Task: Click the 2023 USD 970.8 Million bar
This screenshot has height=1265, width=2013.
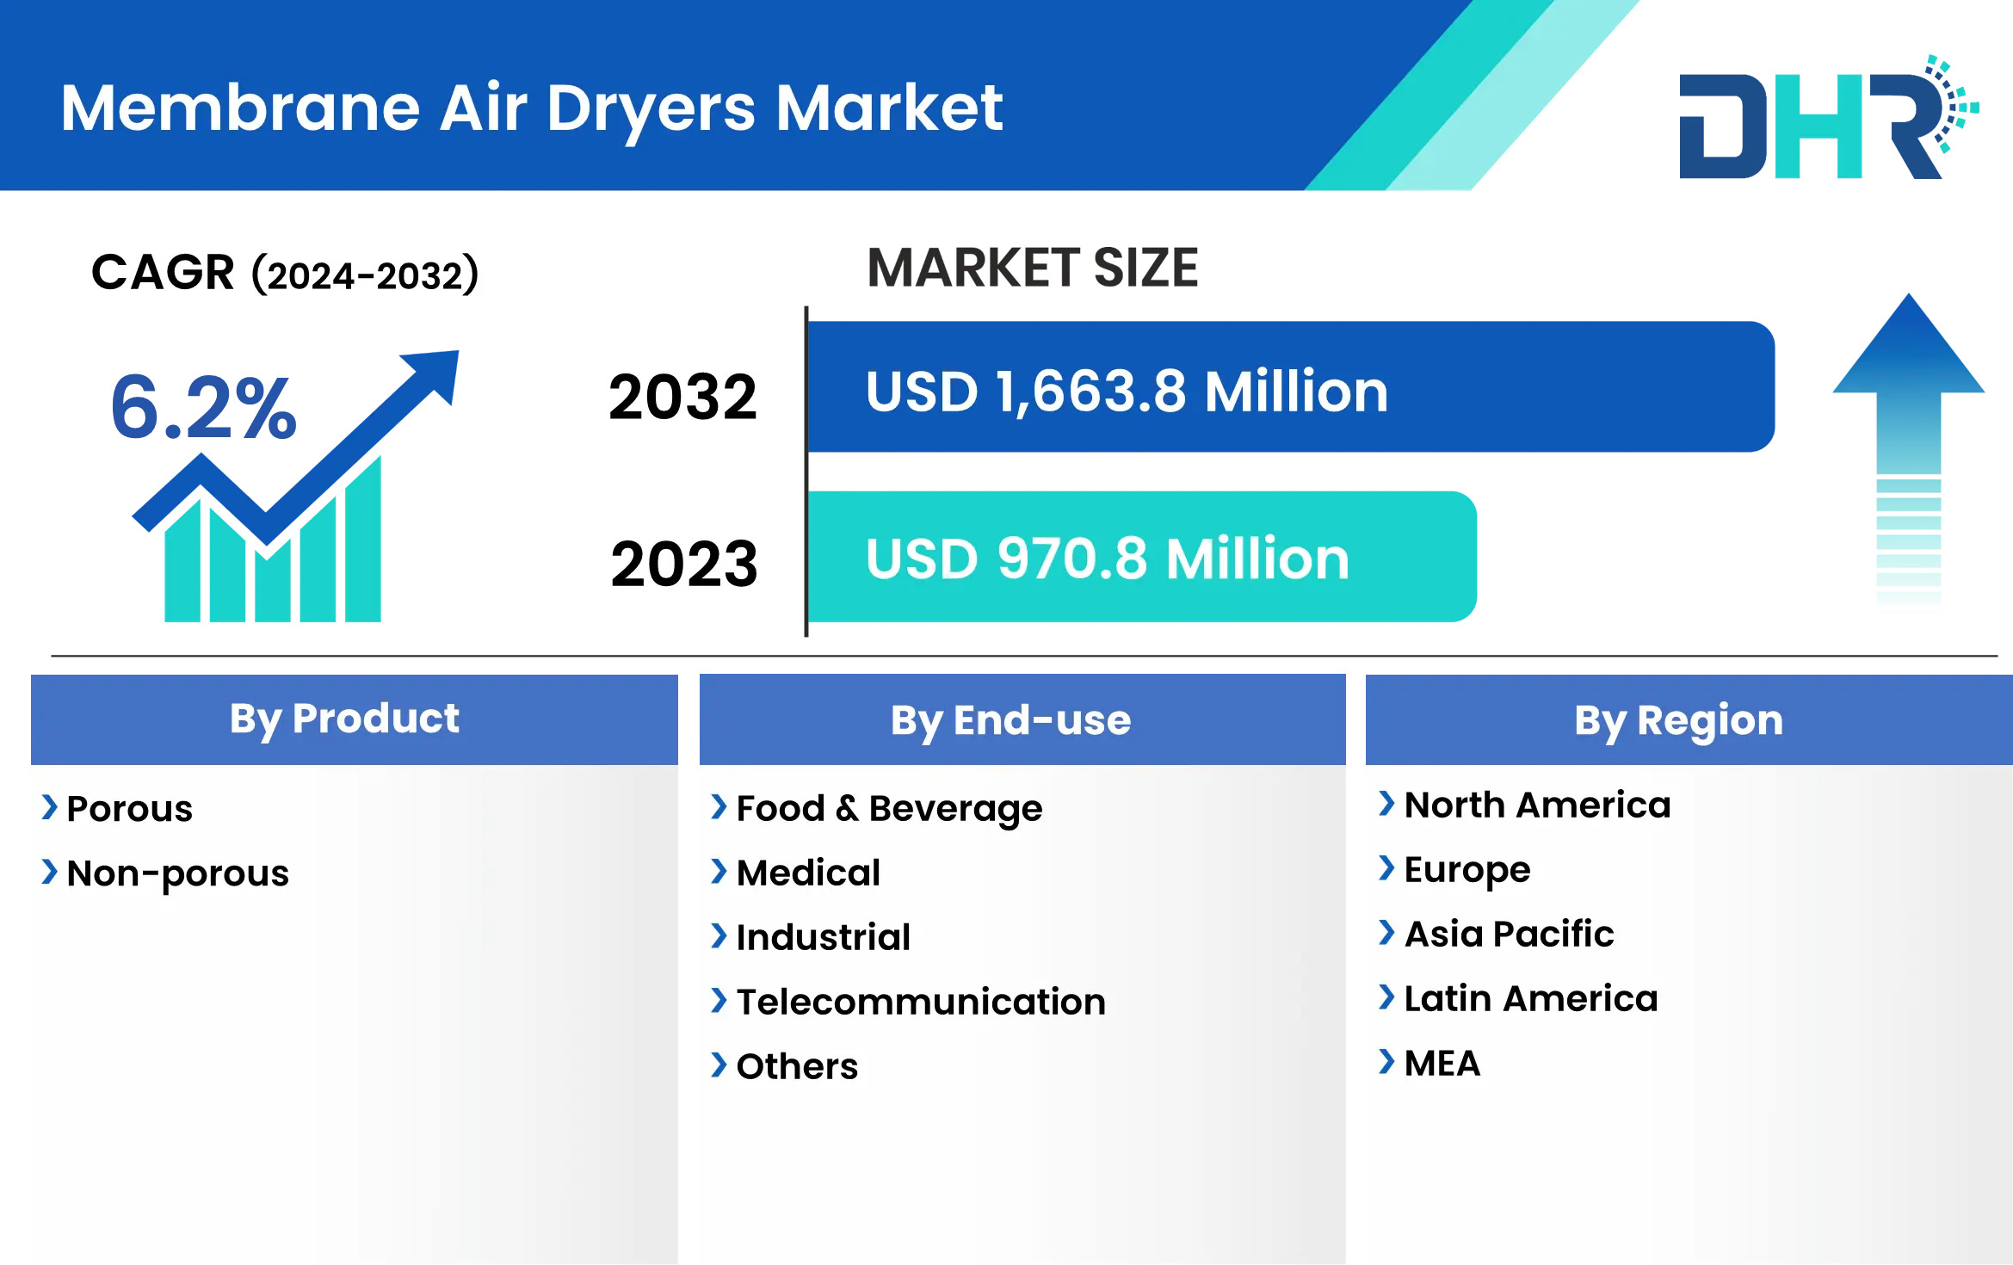Action: 1142,557
